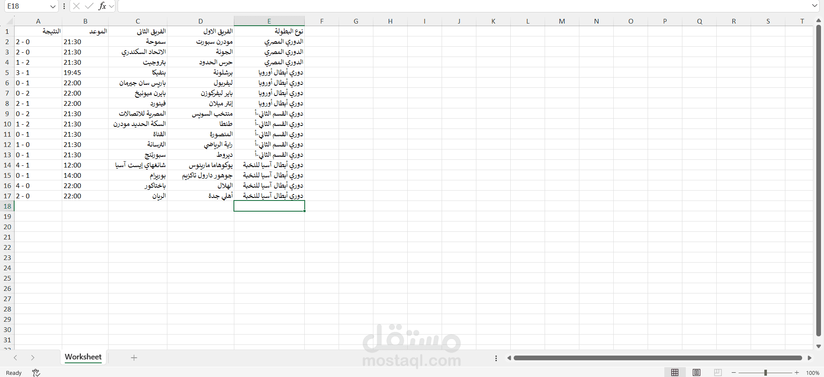Click the Select All corner triangle
Image resolution: width=824 pixels, height=377 pixels.
click(9, 21)
